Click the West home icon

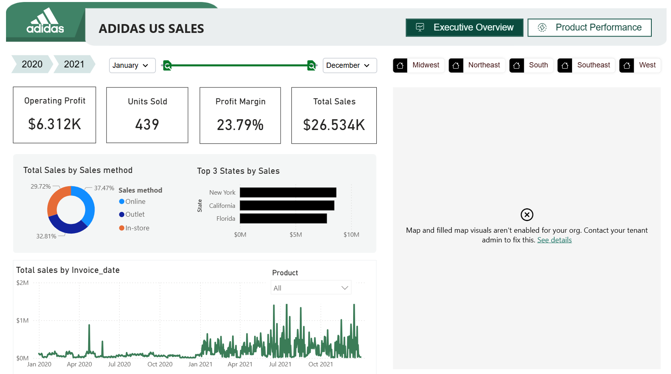[627, 65]
